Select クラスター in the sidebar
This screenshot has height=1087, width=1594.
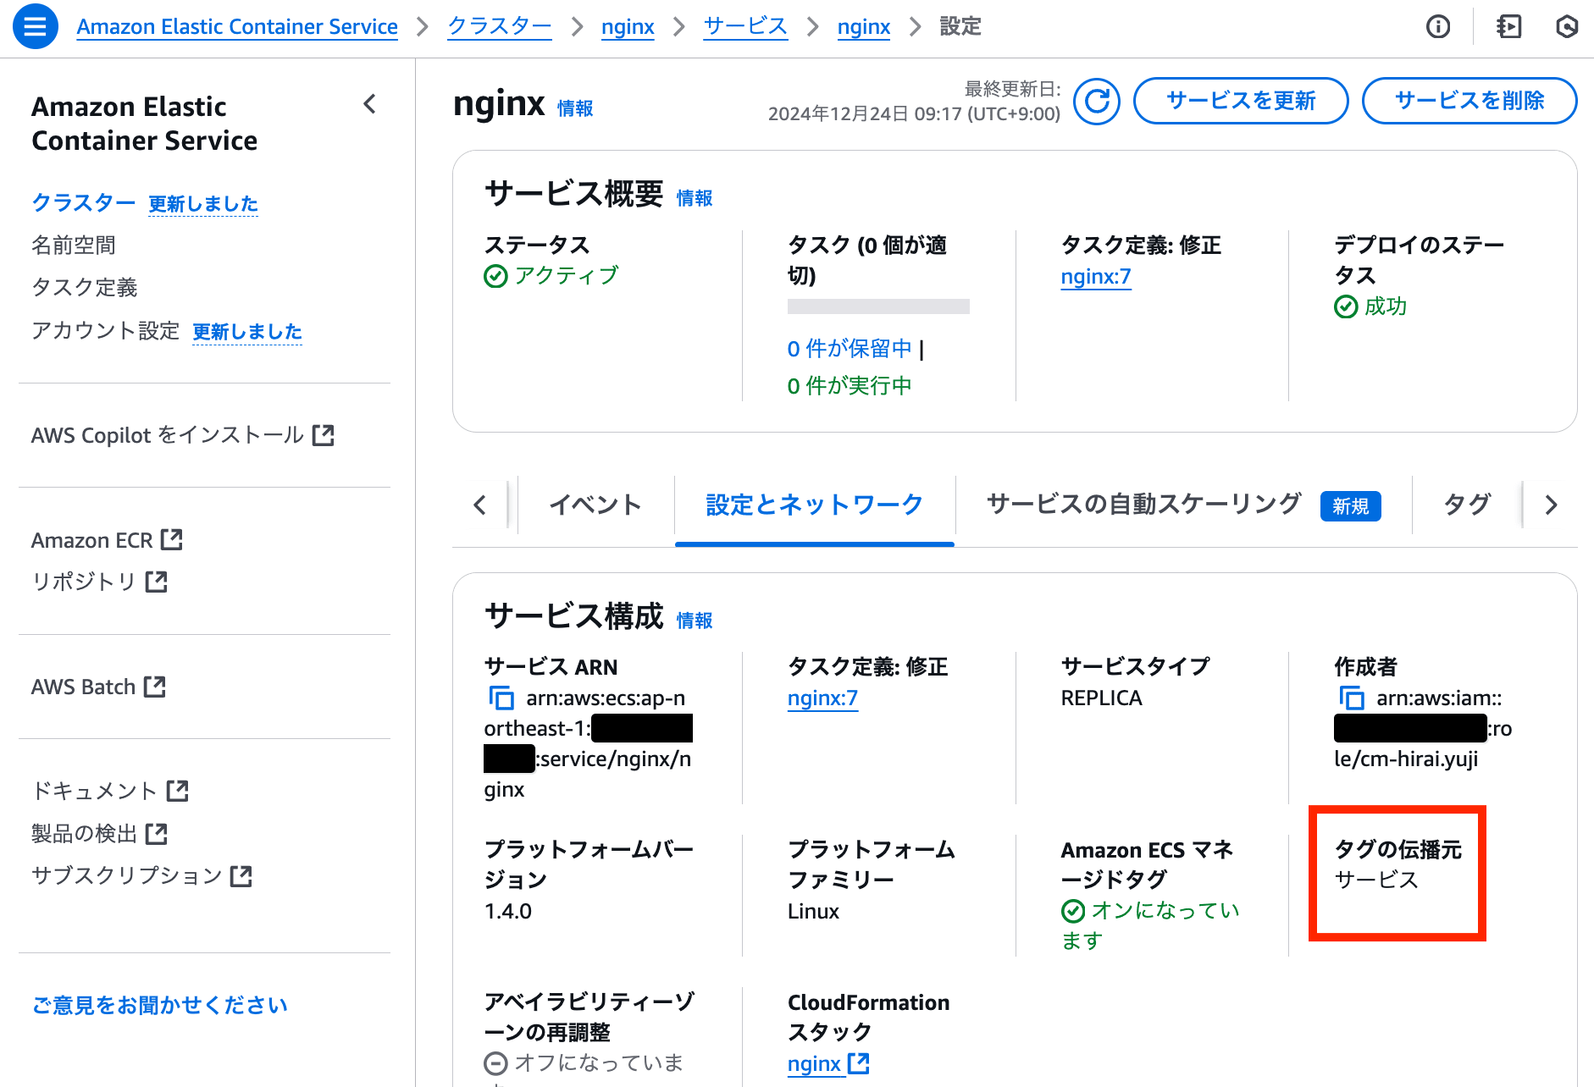(83, 203)
